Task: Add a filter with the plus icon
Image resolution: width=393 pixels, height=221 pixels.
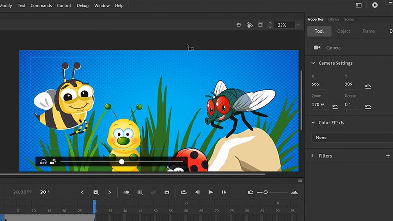Action: [388, 156]
